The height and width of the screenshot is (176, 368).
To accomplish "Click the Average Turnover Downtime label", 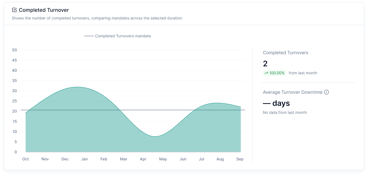I will point(292,92).
